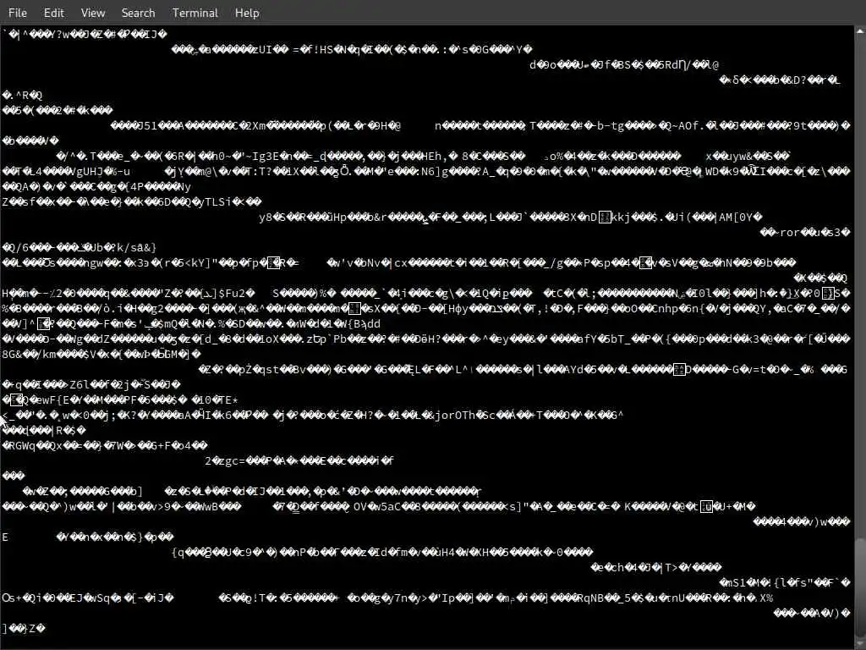
Task: Open the Edit menu
Action: click(x=53, y=13)
